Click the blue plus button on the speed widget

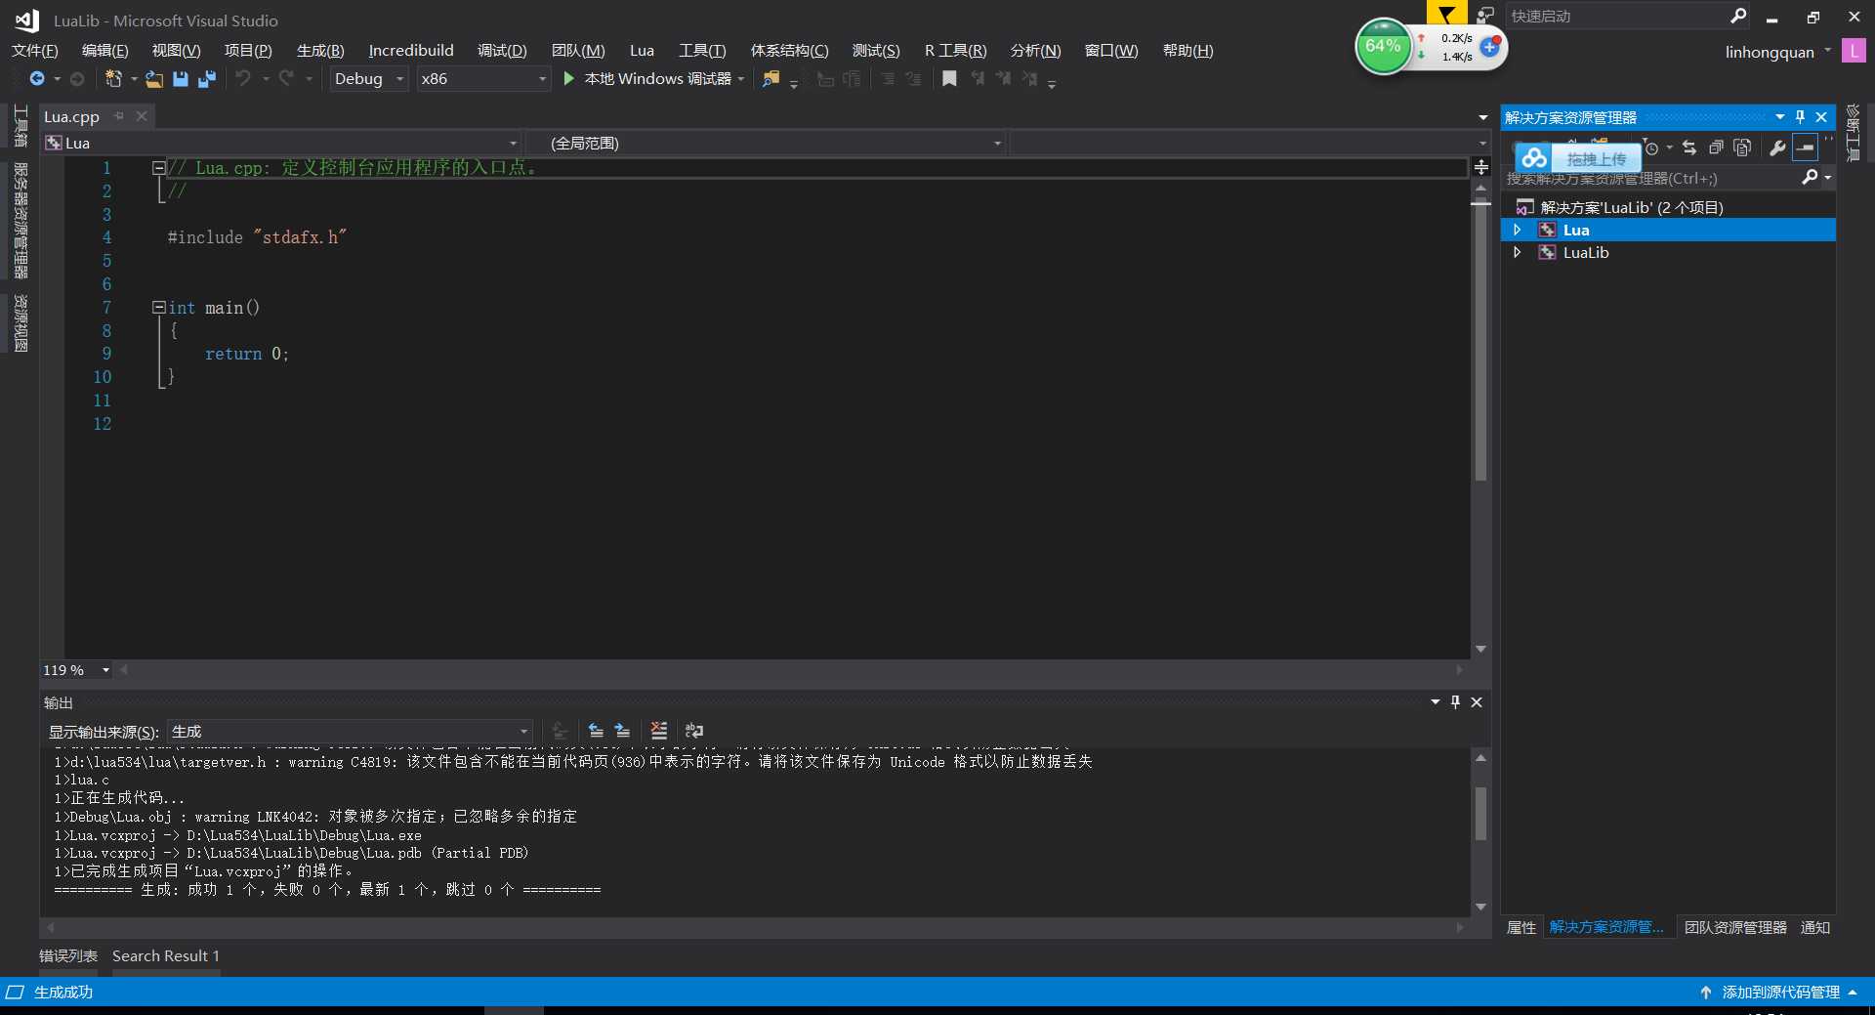point(1489,46)
